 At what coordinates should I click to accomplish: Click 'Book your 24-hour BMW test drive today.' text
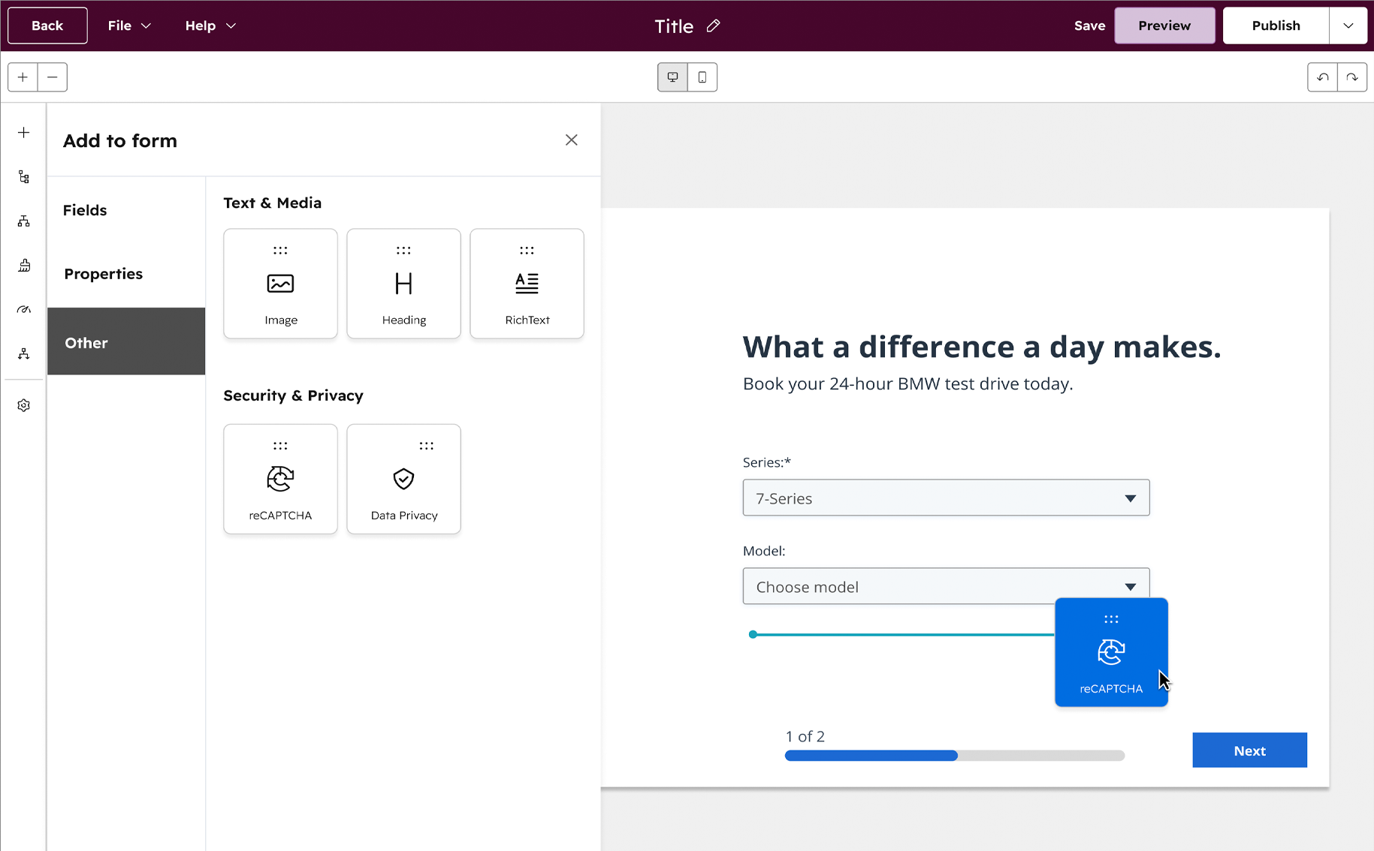click(x=907, y=383)
